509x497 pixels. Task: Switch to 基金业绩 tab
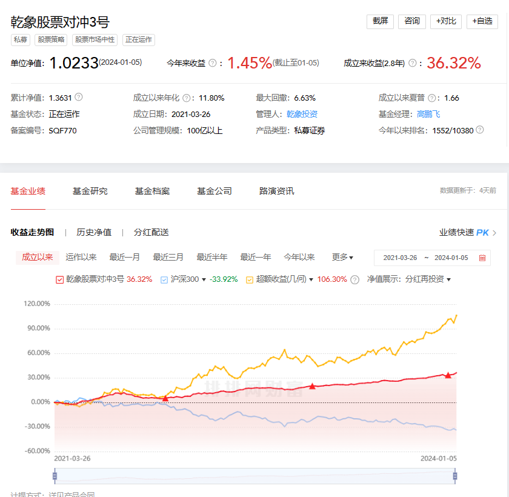pyautogui.click(x=28, y=191)
